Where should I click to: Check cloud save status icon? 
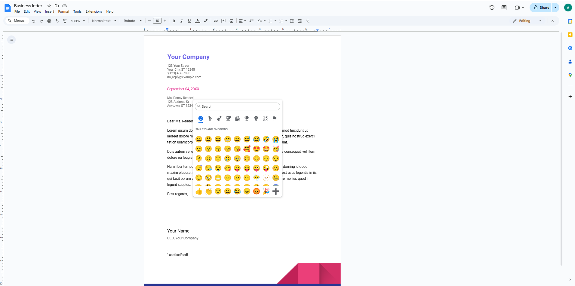pyautogui.click(x=64, y=6)
